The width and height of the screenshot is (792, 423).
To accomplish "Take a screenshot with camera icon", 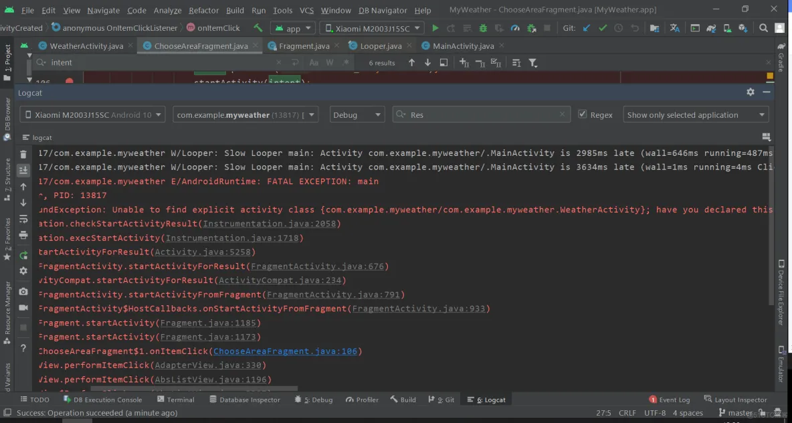I will pyautogui.click(x=23, y=292).
